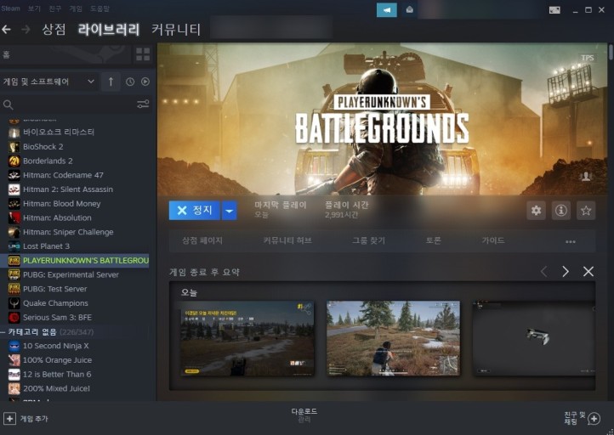This screenshot has width=614, height=435.
Task: Switch to 라이브러리 tab
Action: 109,30
